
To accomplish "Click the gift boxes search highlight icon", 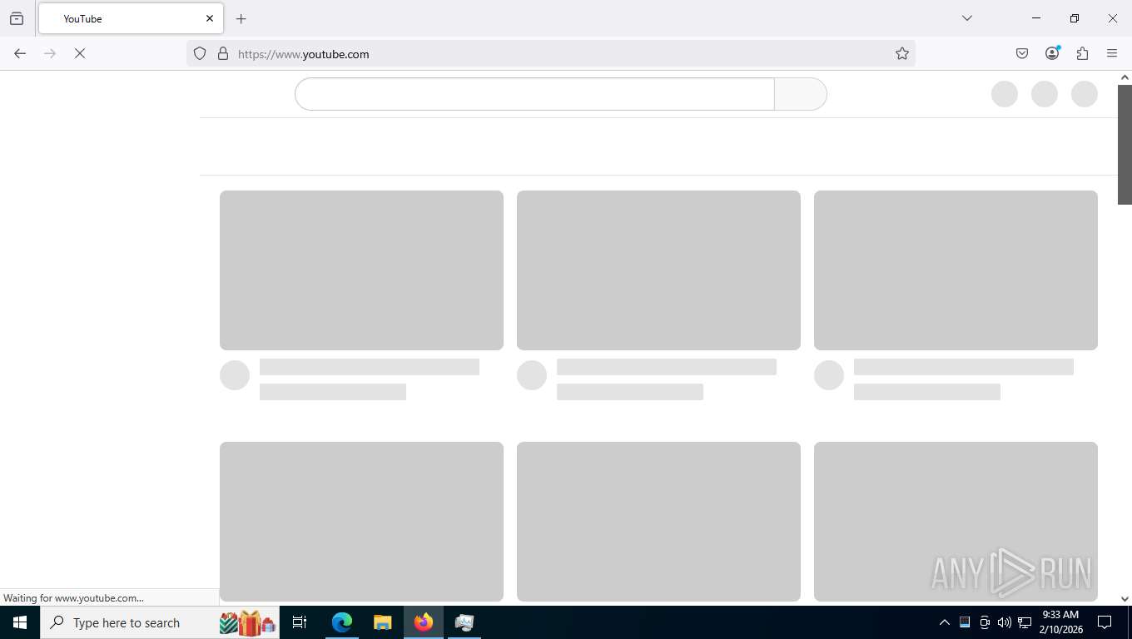I will [x=247, y=622].
